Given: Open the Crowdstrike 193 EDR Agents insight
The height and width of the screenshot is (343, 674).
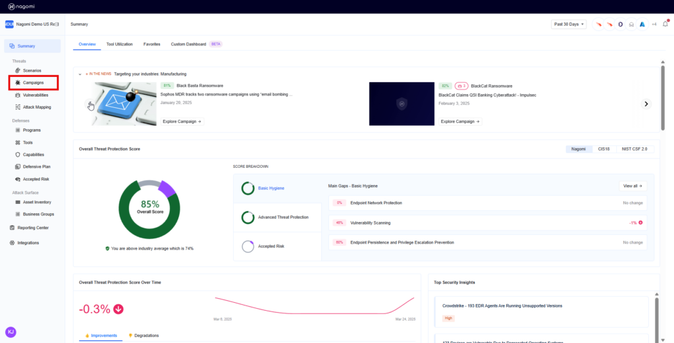Looking at the screenshot, I should click(x=541, y=312).
